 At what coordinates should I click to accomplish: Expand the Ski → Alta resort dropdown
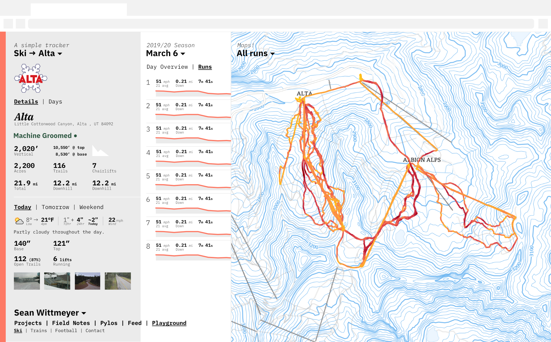click(x=60, y=54)
